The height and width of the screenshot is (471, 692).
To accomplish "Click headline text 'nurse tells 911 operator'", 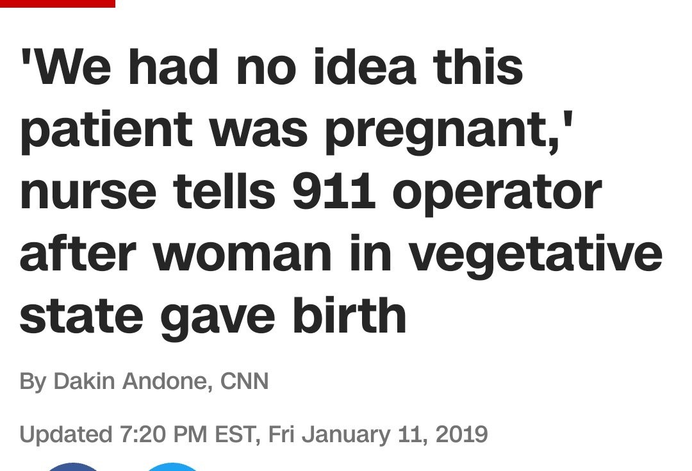I will point(311,192).
